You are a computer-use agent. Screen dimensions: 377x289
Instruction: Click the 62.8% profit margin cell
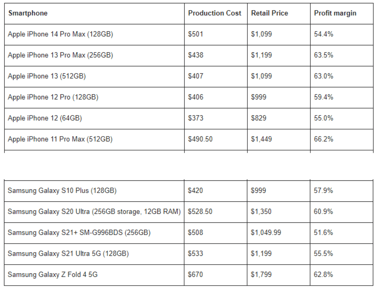(324, 275)
